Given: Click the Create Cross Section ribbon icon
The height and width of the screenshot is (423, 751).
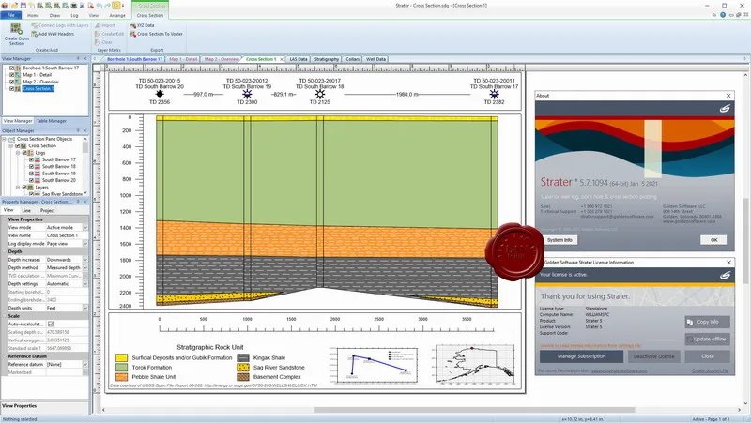Looking at the screenshot, I should pos(16,29).
